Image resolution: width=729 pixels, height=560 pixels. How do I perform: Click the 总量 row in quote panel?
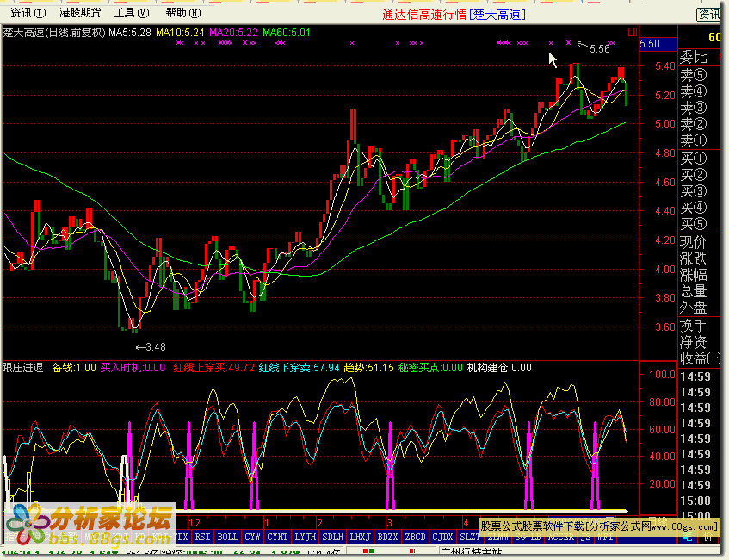[700, 291]
